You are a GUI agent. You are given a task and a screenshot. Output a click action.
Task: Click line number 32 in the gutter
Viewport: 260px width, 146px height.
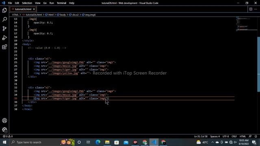(x=15, y=88)
